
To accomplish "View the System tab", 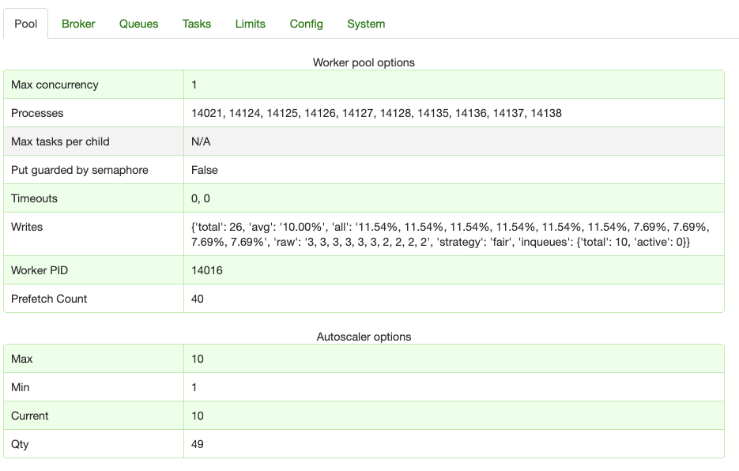I will [366, 24].
